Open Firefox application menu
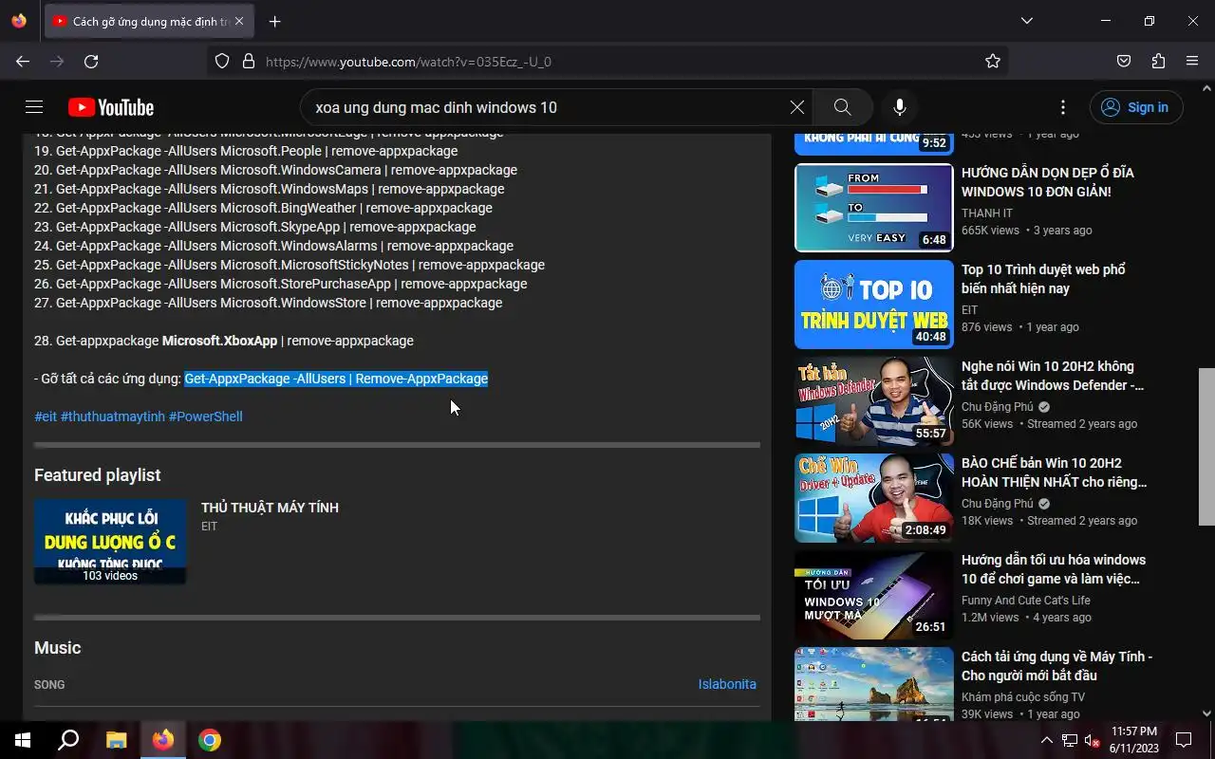 [x=1192, y=62]
